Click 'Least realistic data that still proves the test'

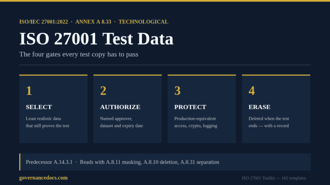48,122
